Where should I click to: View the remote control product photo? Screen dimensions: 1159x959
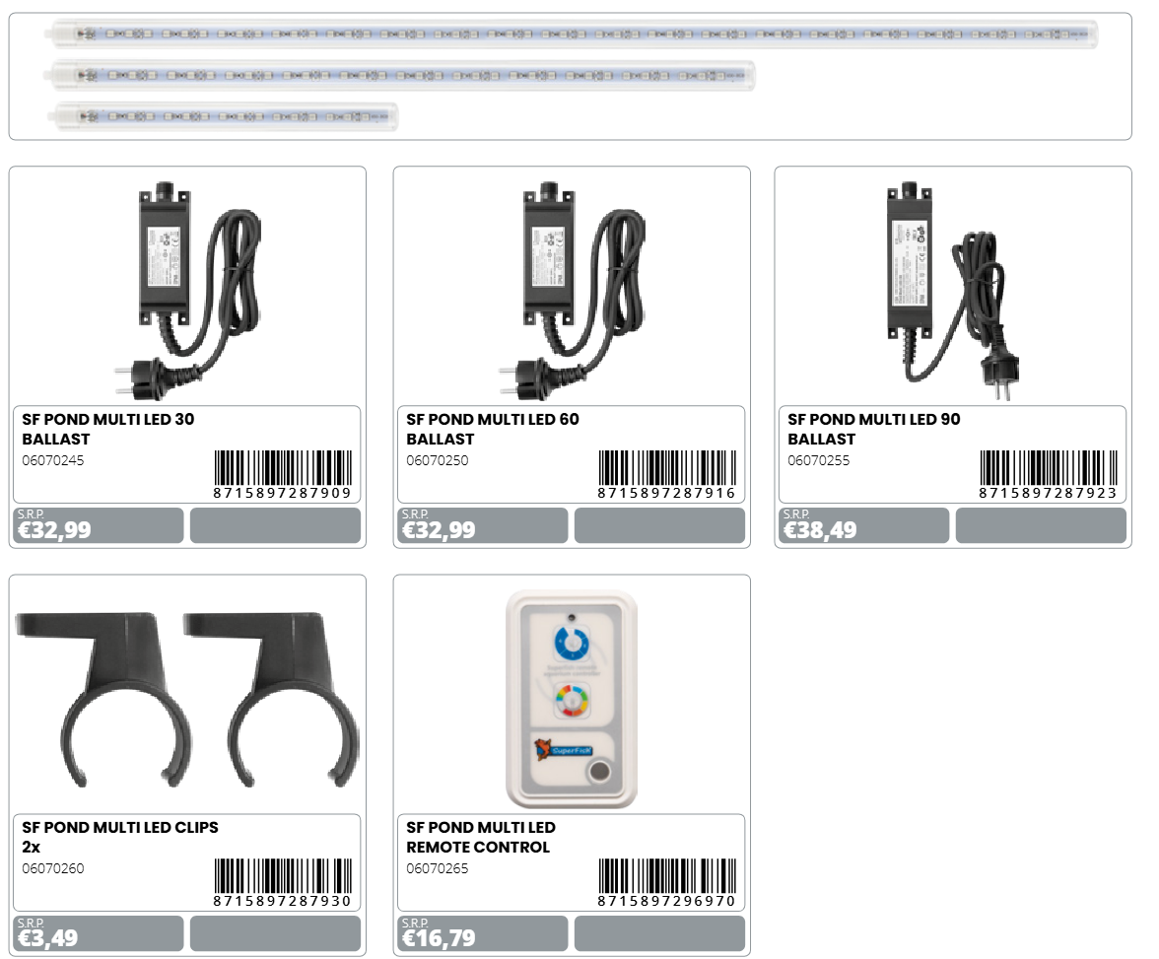pos(572,698)
